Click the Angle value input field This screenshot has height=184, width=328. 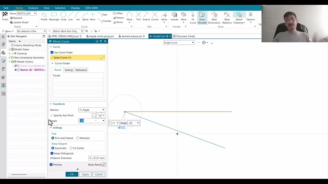tap(90, 121)
